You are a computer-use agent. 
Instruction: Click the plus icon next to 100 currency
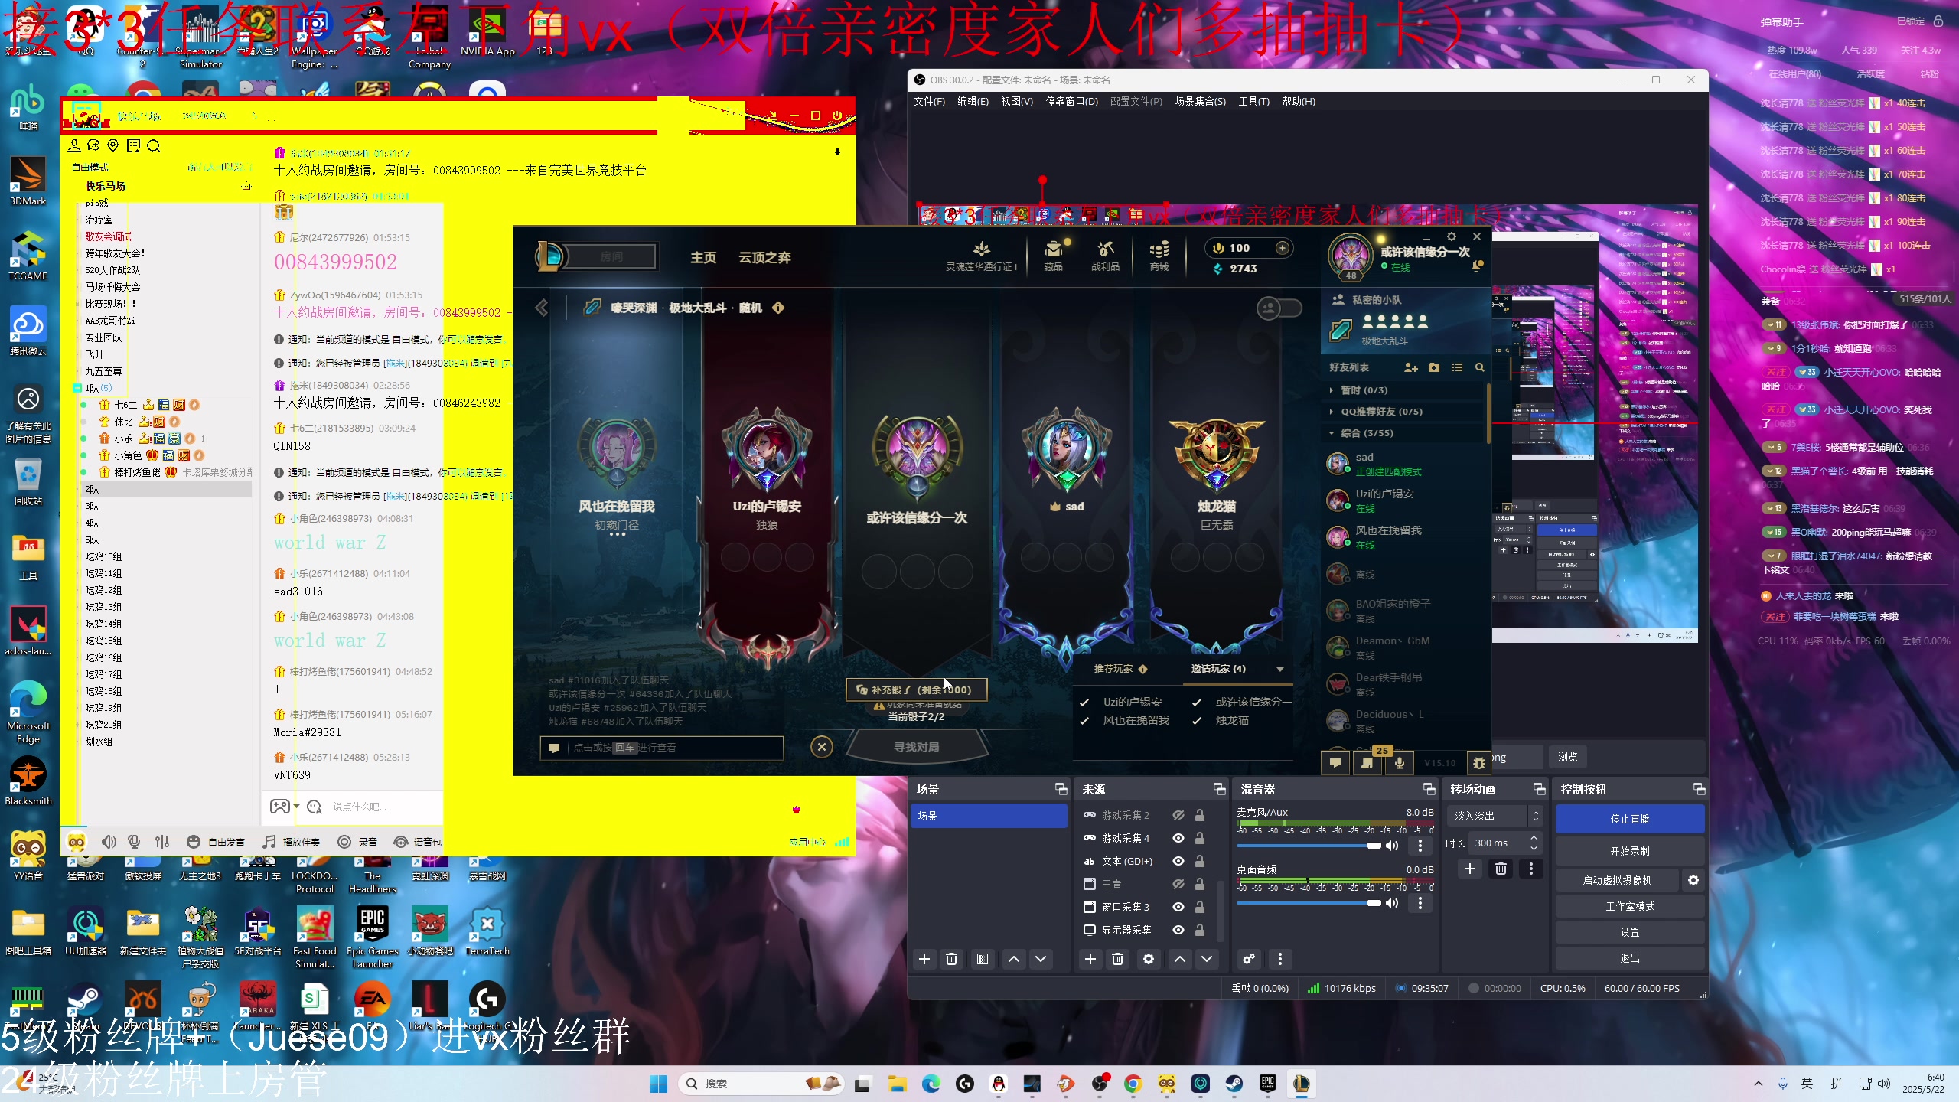(1283, 248)
